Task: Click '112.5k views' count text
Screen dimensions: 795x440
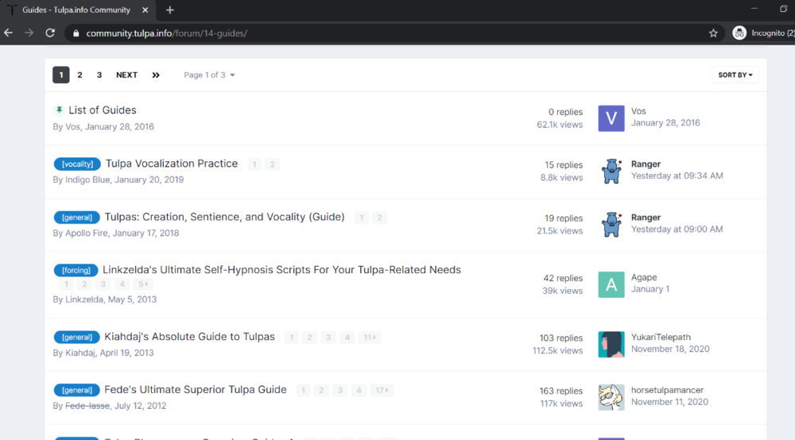Action: (558, 350)
